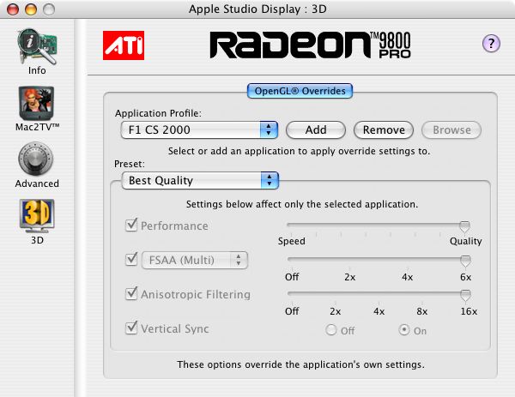Image resolution: width=515 pixels, height=397 pixels.
Task: Click the FSAA level slider handle
Action: [465, 261]
